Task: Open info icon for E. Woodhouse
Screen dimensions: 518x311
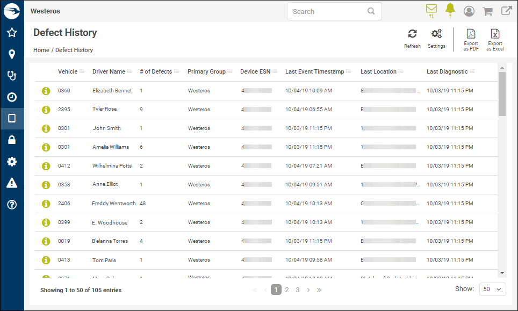Action: (x=46, y=222)
